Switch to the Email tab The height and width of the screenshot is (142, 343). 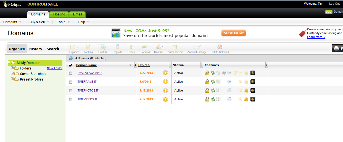click(77, 14)
